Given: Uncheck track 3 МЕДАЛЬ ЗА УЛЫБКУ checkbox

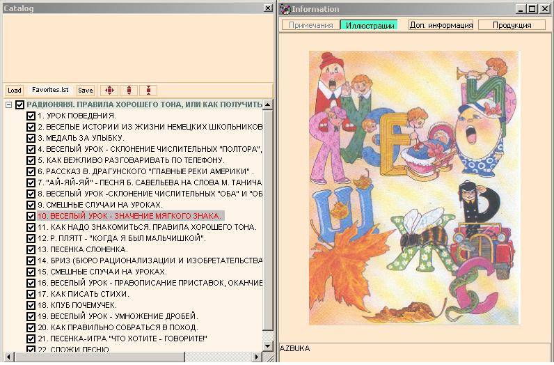Looking at the screenshot, I should pos(31,138).
